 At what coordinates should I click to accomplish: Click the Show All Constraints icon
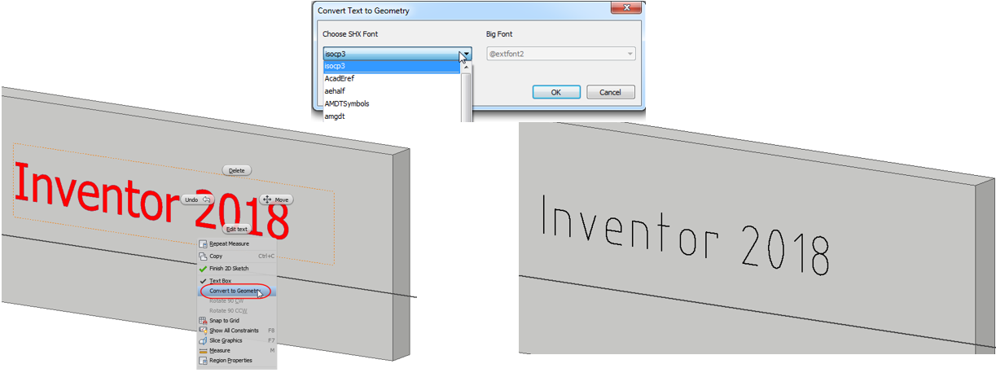coord(203,331)
